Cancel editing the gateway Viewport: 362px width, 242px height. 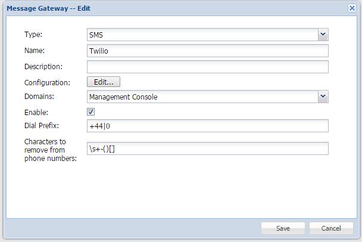point(331,228)
